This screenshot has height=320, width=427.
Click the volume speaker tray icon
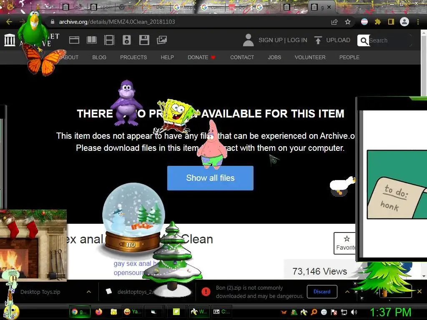pyautogui.click(x=354, y=312)
